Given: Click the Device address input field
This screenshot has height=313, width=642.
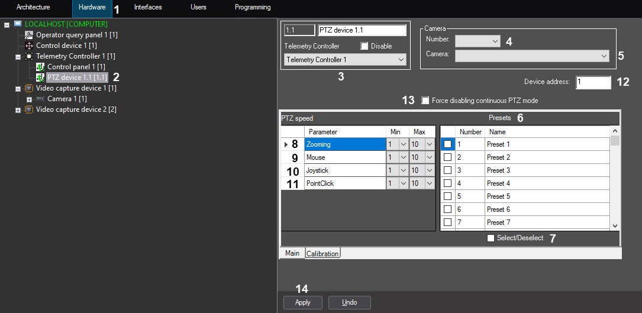Looking at the screenshot, I should tap(593, 82).
